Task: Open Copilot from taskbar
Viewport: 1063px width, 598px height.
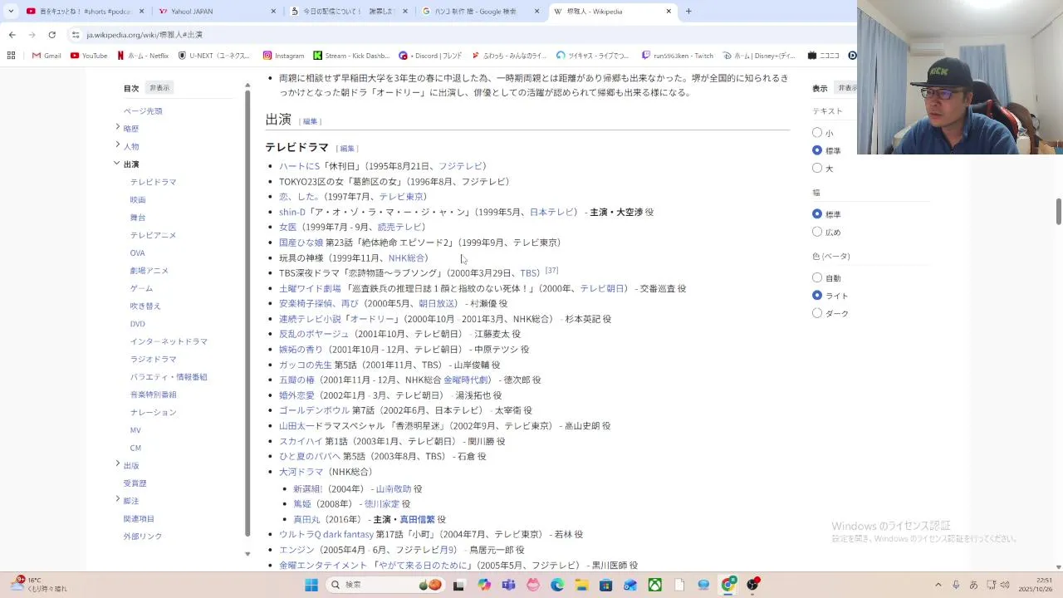Action: (484, 585)
